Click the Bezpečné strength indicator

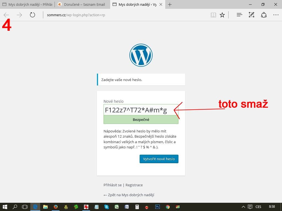(141, 120)
